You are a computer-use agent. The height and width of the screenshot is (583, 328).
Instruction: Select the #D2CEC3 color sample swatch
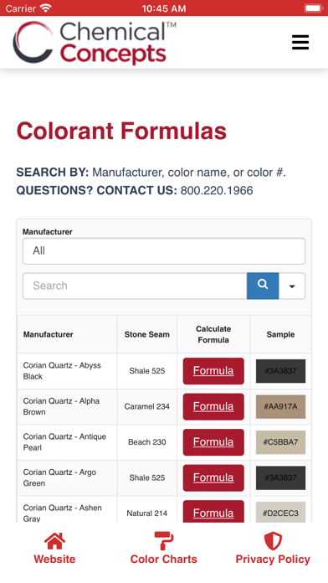(280, 513)
